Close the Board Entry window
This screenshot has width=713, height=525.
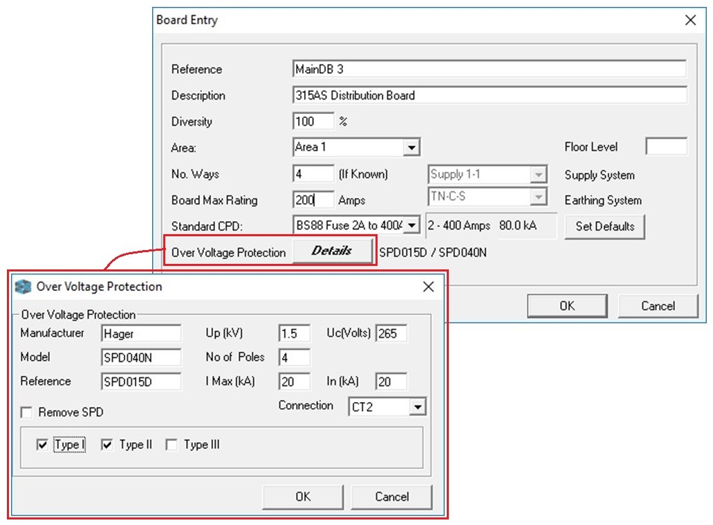[690, 20]
